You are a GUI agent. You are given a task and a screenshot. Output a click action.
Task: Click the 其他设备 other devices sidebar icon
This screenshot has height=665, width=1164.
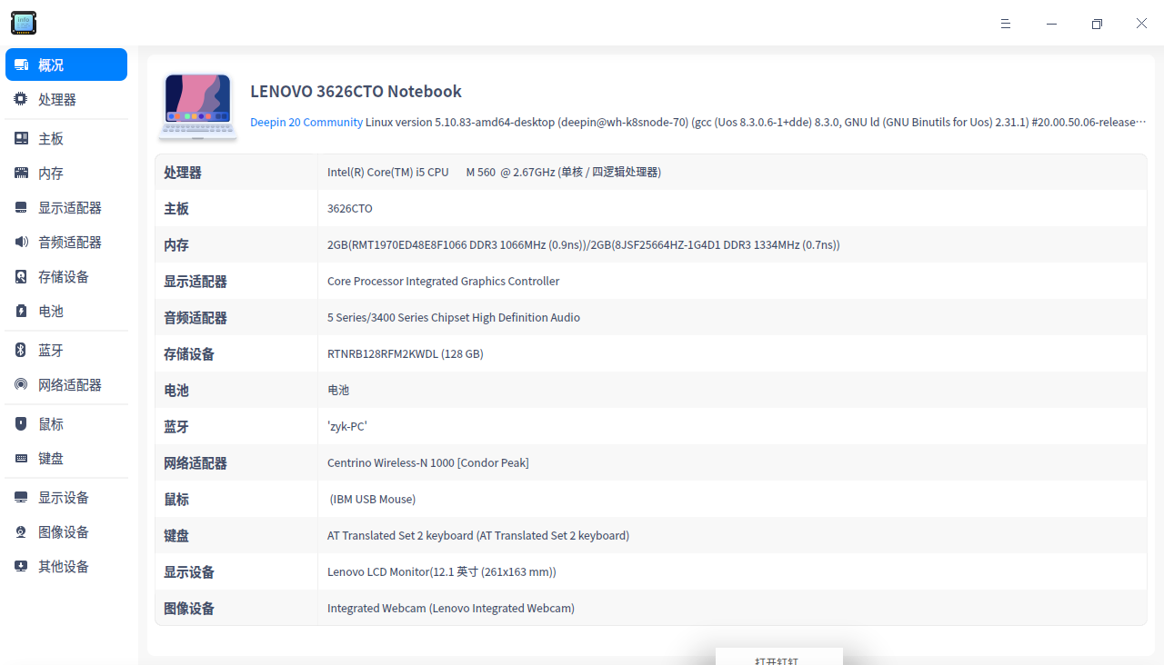pyautogui.click(x=21, y=567)
